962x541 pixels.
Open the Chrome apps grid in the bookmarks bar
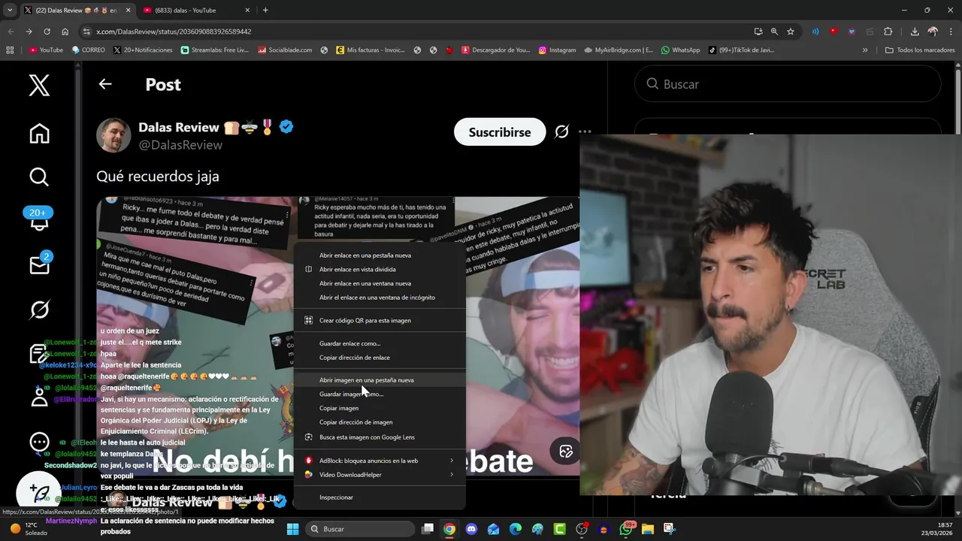point(10,50)
